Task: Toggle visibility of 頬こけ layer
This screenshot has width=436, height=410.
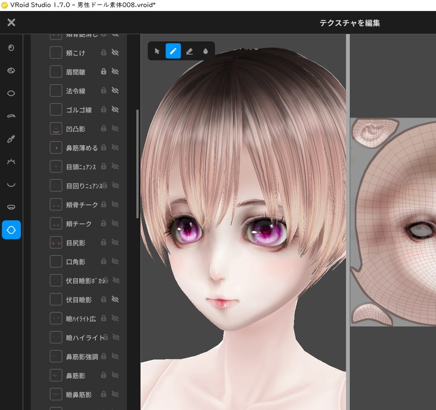Action: coord(115,52)
